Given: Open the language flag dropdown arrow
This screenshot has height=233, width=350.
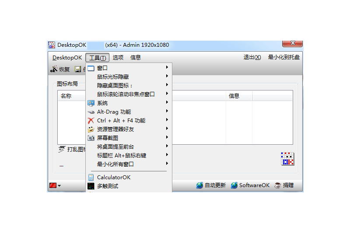Looking at the screenshot, I should tap(59, 185).
